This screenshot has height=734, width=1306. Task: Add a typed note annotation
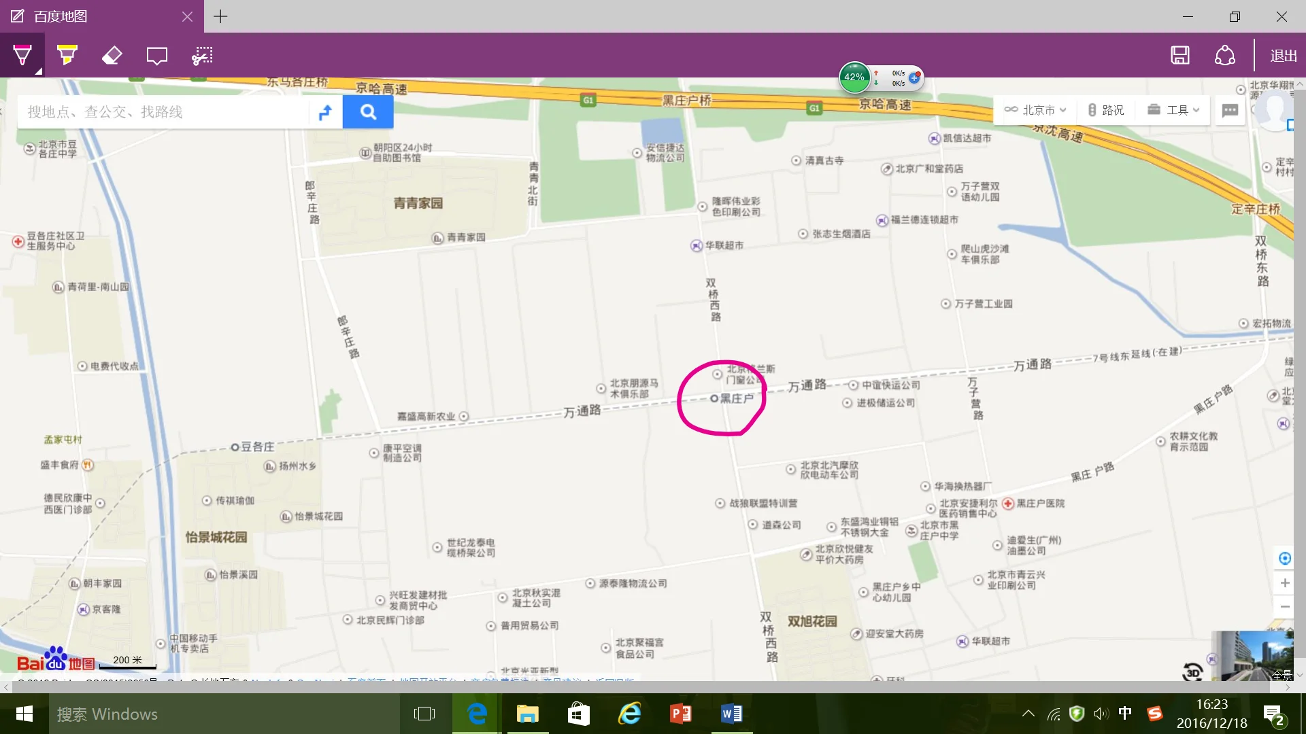tap(156, 55)
